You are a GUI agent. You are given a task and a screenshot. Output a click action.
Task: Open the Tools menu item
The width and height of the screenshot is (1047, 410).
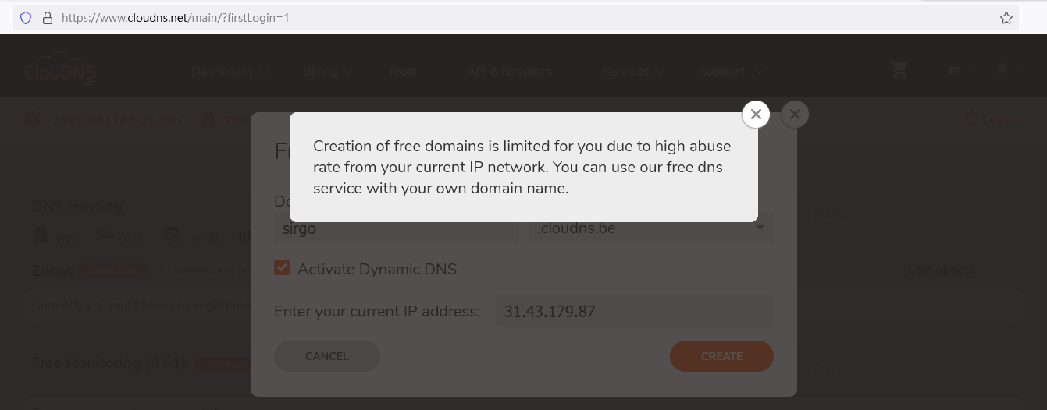tap(402, 72)
